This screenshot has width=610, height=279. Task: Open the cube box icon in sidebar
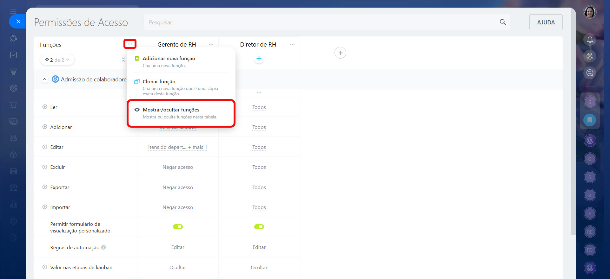point(13,155)
